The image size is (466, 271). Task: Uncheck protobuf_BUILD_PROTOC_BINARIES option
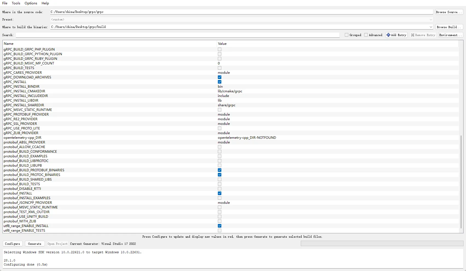(219, 175)
